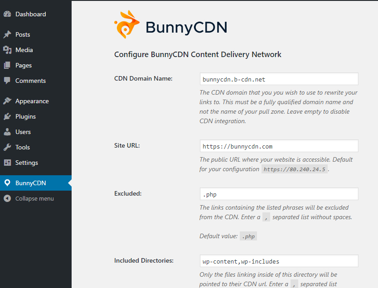The image size is (378, 288).
Task: Click the CDN Domain Name label
Action: click(143, 78)
